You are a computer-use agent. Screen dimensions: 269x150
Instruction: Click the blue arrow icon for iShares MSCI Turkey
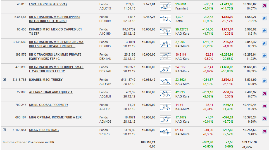(x=264, y=81)
